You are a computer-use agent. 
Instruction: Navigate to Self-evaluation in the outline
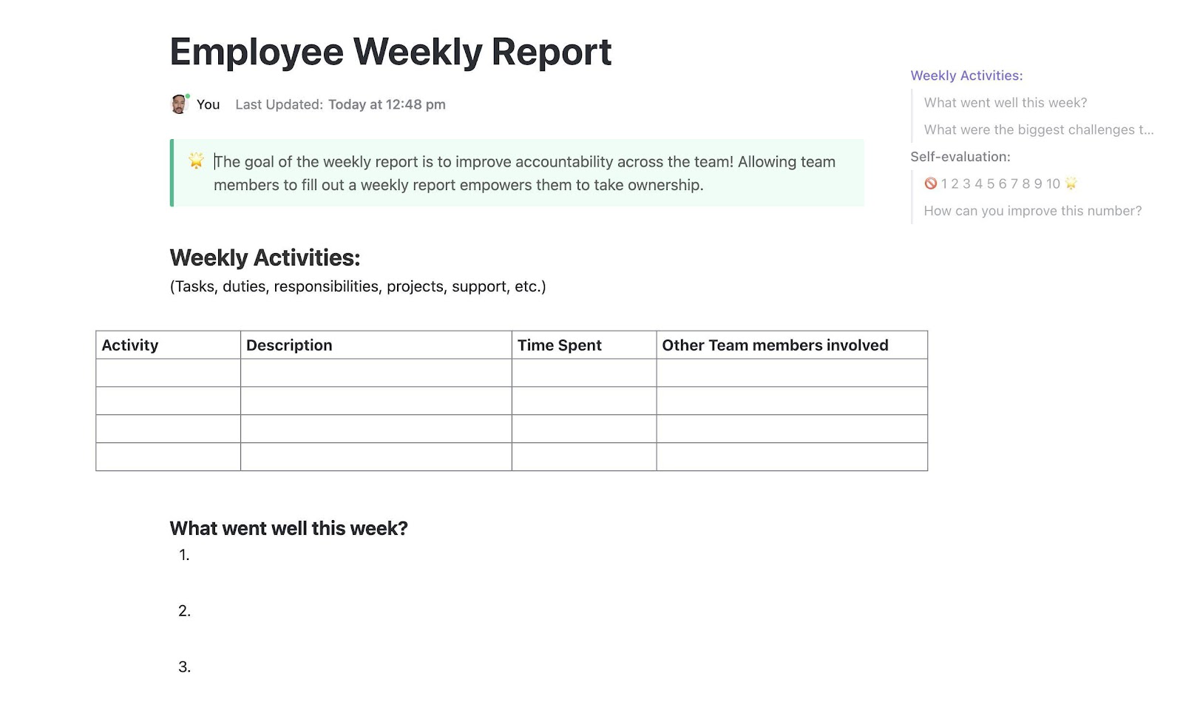[x=960, y=157]
